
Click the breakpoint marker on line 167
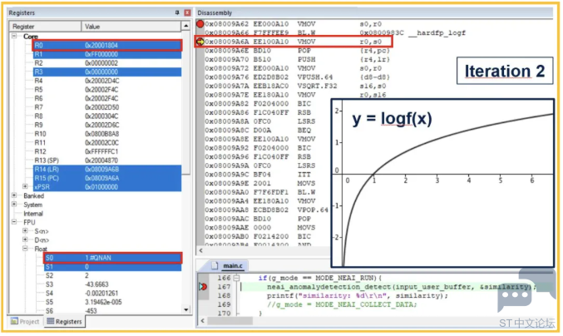click(203, 287)
